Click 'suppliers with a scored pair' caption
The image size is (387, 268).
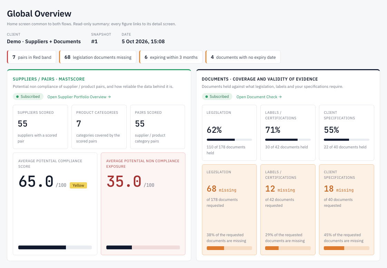pyautogui.click(x=37, y=138)
